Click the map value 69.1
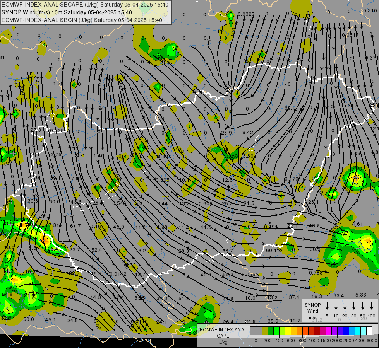379x348 pixels. point(290,108)
